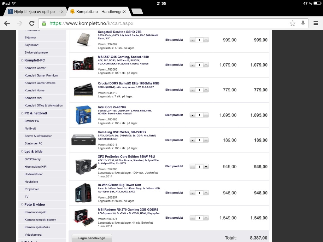Click the Lagre handlevogn button
The height and width of the screenshot is (242, 323).
pos(92,238)
